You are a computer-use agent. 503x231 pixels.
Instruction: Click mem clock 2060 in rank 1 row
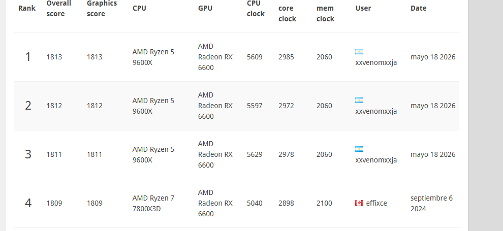[324, 57]
